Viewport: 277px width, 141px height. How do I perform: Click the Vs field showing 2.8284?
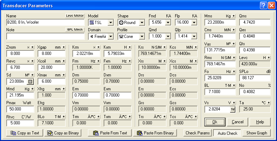pyautogui.click(x=217, y=109)
